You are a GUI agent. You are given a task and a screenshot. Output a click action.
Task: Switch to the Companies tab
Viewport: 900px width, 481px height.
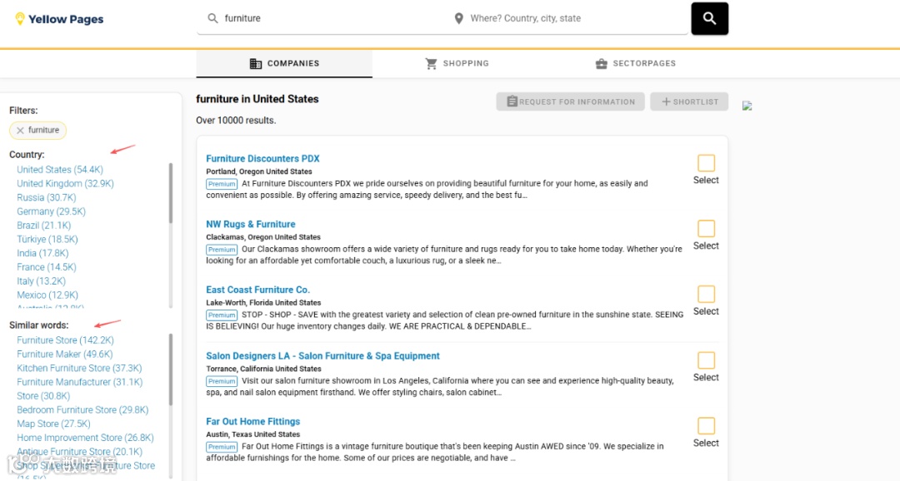[x=284, y=63]
